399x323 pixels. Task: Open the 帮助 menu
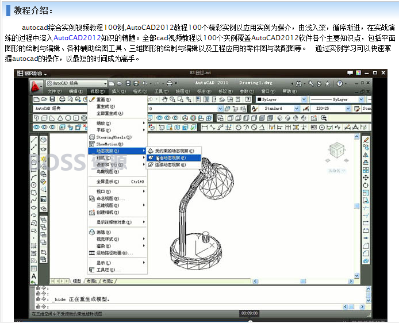[x=290, y=91]
